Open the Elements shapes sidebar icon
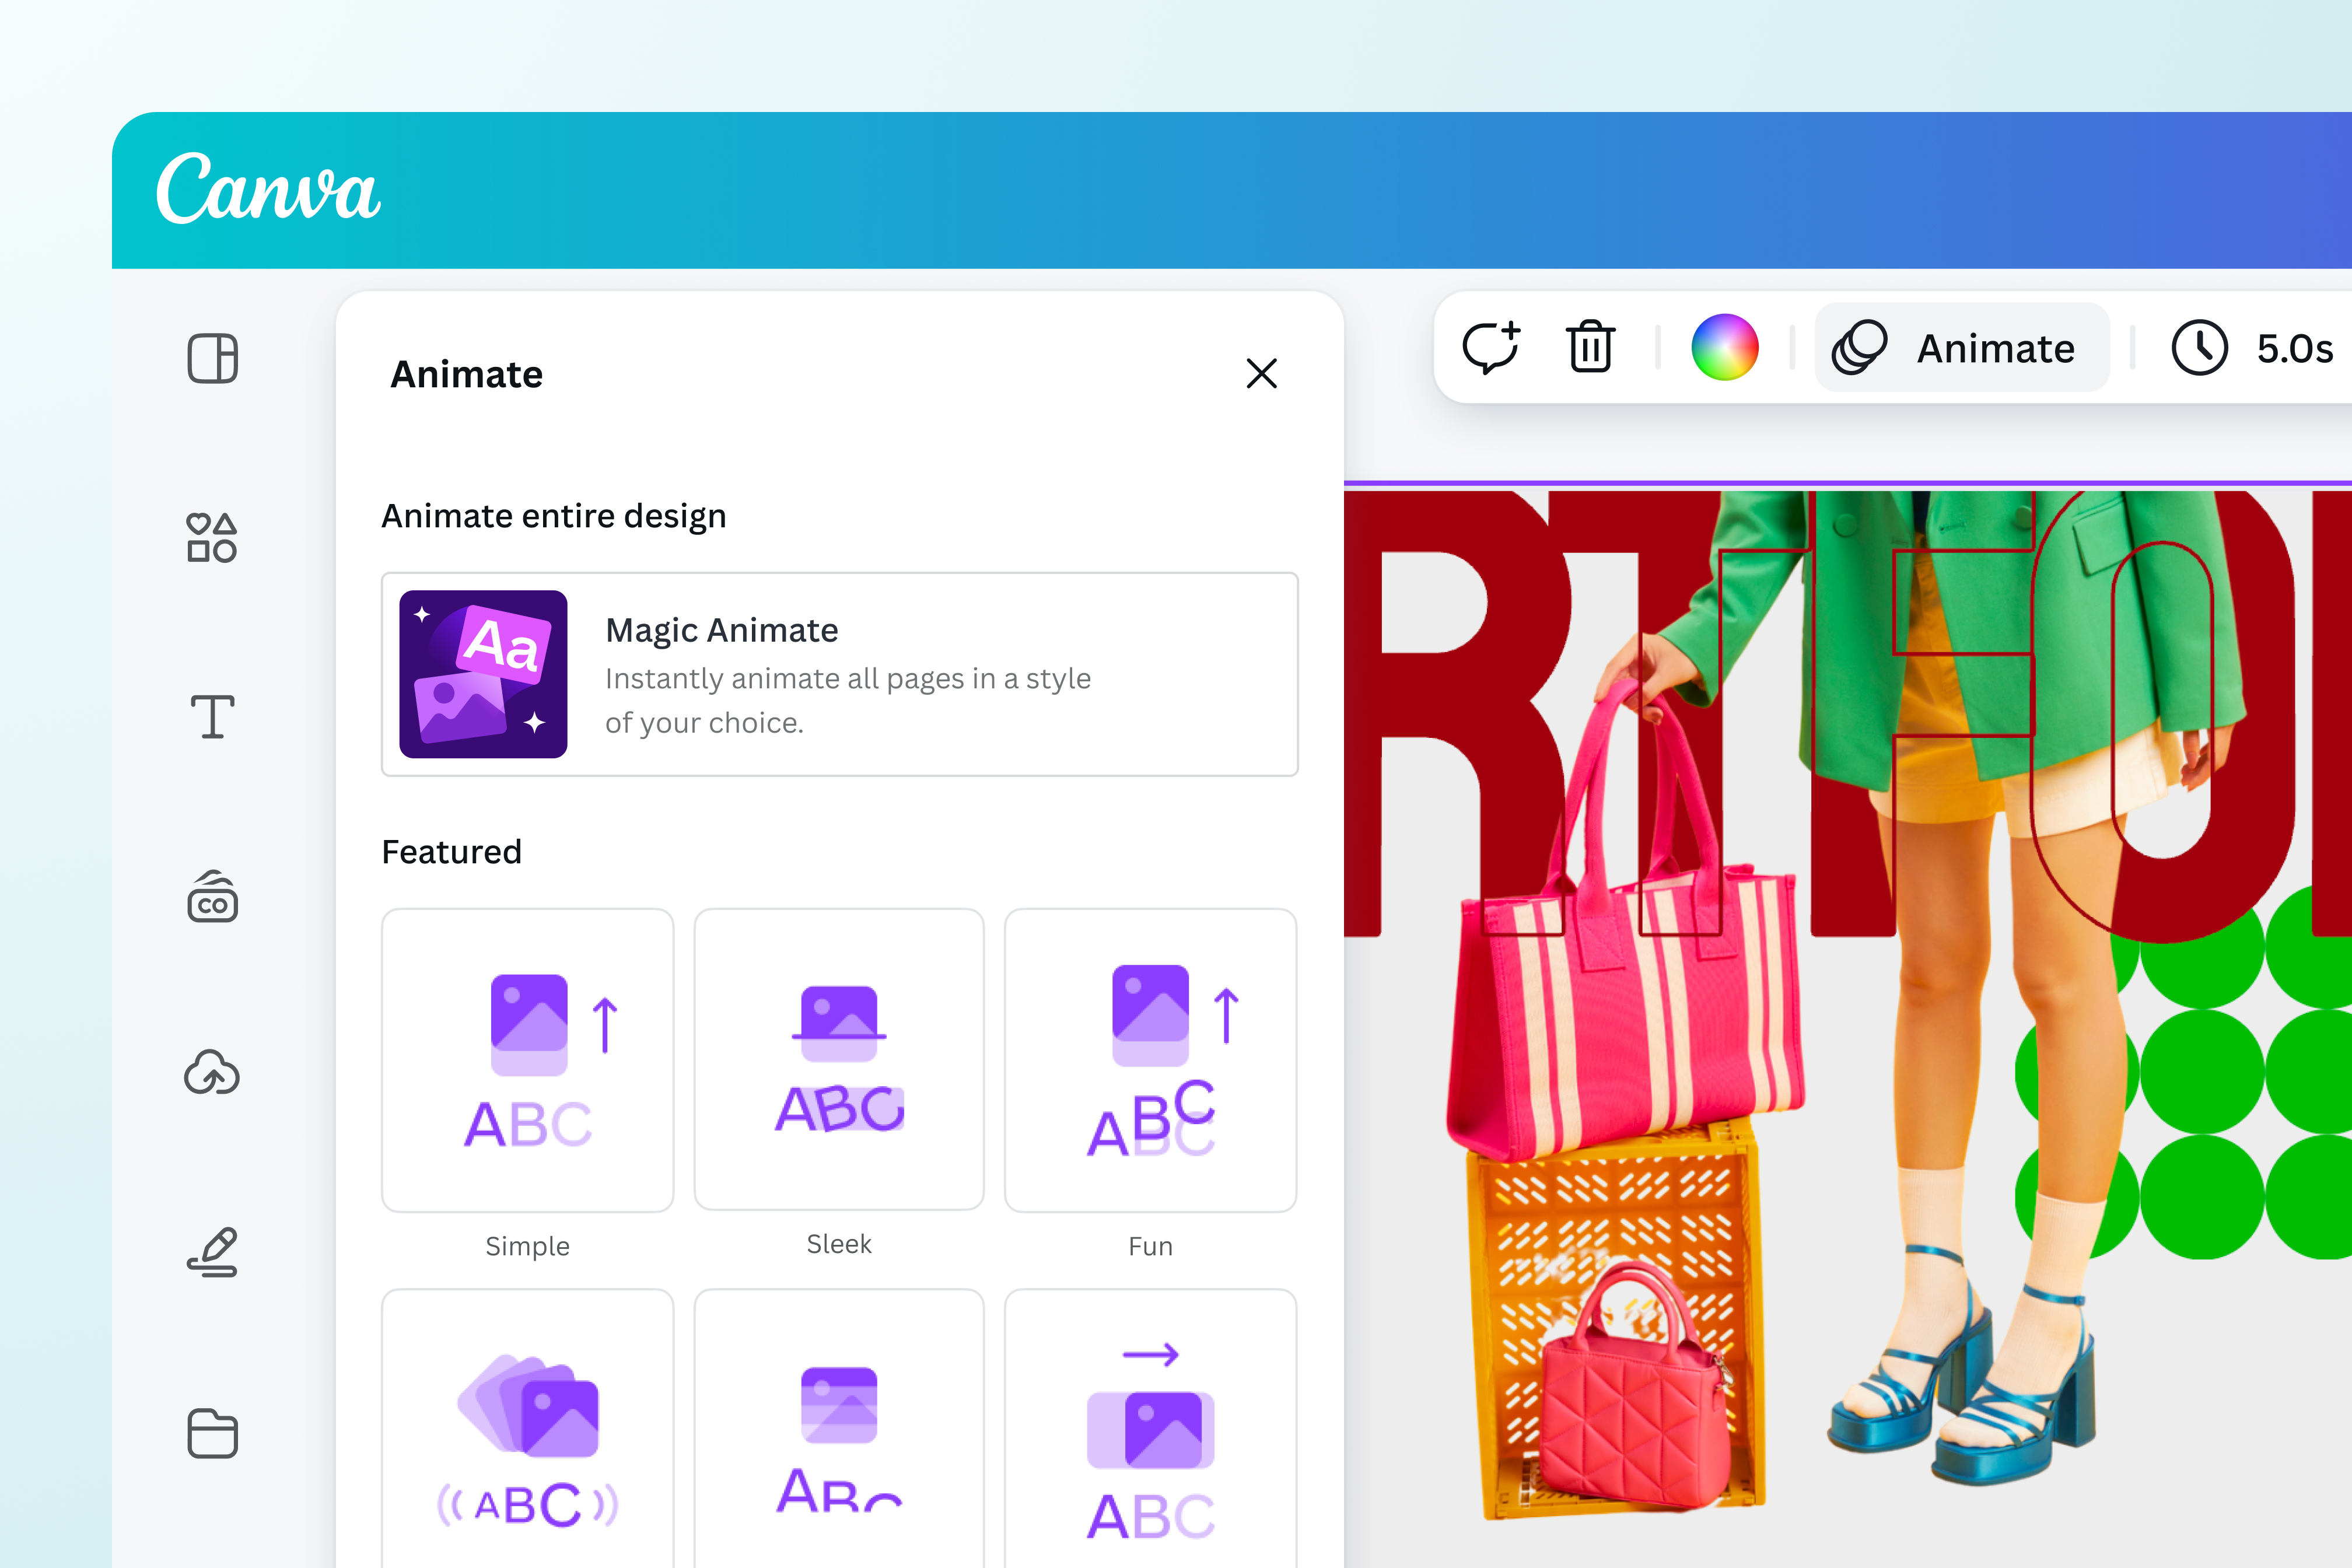The width and height of the screenshot is (2352, 1568). click(212, 538)
